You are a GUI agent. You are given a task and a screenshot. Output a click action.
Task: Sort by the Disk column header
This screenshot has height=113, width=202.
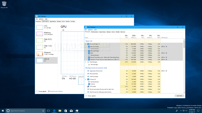(141, 36)
